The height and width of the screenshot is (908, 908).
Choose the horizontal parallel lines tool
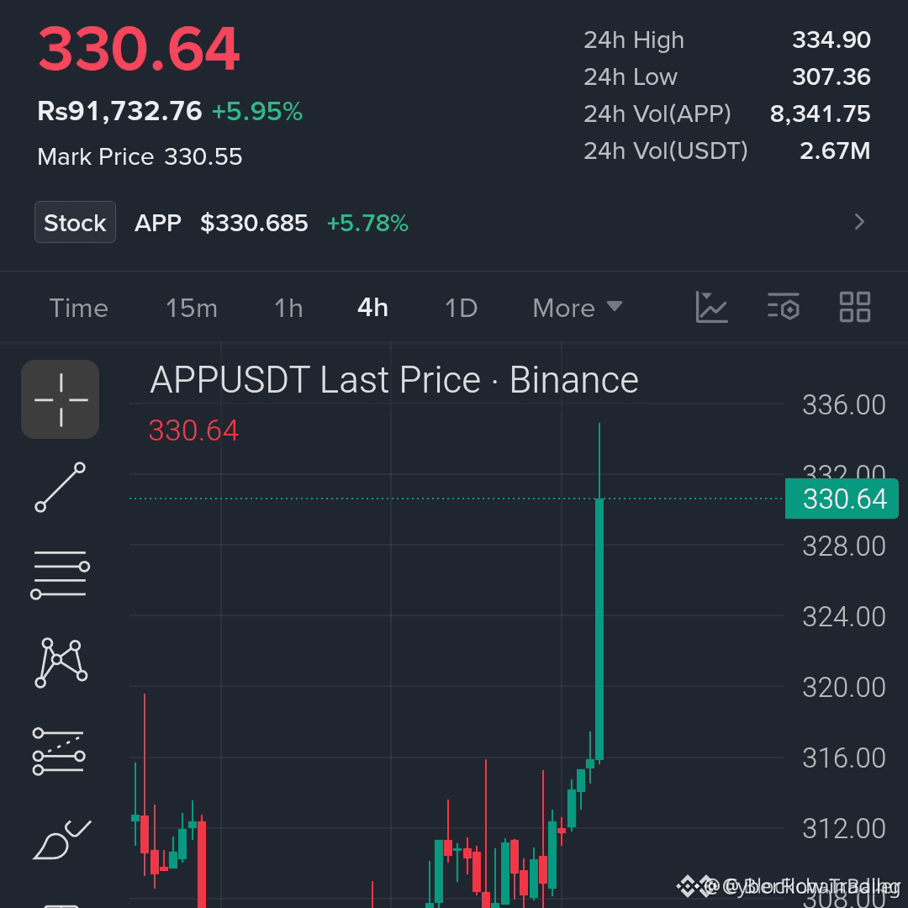click(61, 574)
